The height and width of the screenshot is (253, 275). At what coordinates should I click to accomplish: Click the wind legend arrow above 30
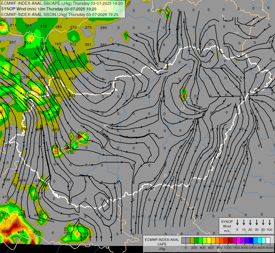[x=256, y=222]
